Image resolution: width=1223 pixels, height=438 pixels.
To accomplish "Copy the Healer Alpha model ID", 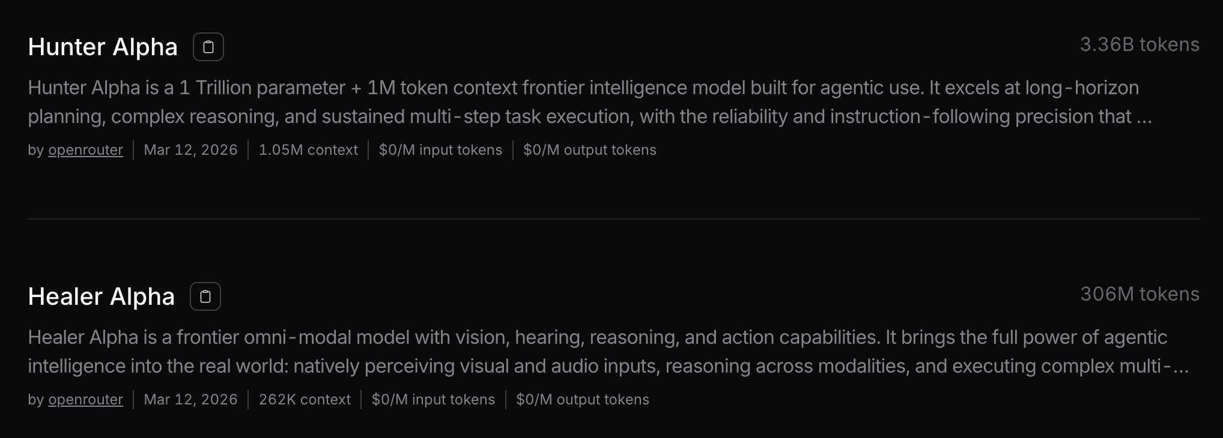I will coord(205,296).
